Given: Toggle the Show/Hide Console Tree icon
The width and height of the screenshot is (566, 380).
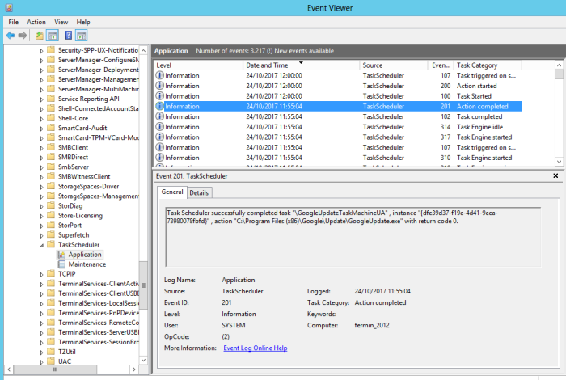Looking at the screenshot, I should pos(53,36).
